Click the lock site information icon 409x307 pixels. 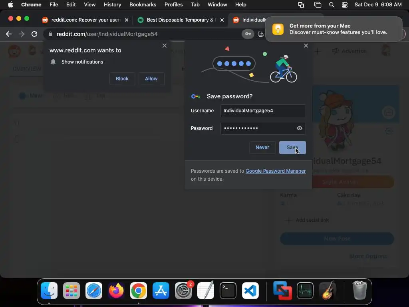(50, 34)
